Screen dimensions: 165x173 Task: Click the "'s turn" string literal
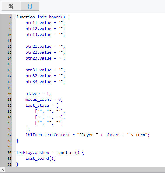click(x=137, y=135)
